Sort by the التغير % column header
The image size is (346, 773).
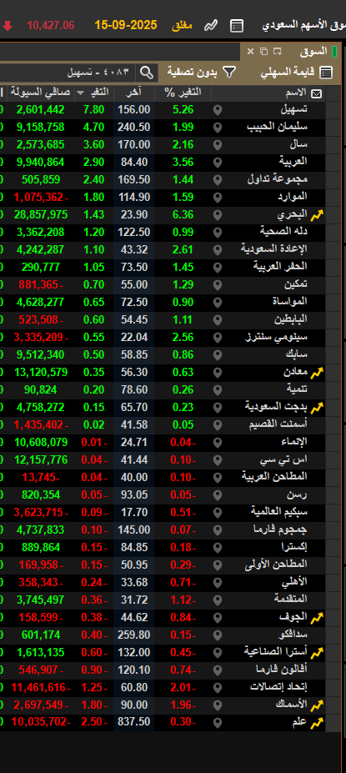[x=183, y=93]
